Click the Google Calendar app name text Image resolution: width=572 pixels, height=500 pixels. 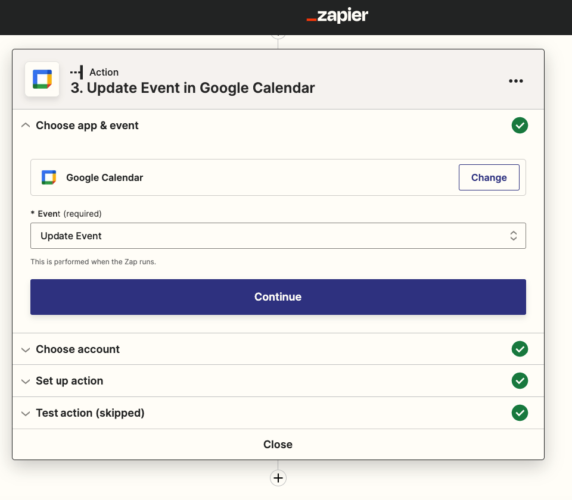click(105, 177)
